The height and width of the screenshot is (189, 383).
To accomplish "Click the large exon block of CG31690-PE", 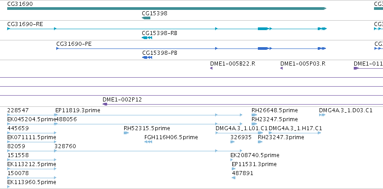I will tap(263, 48).
